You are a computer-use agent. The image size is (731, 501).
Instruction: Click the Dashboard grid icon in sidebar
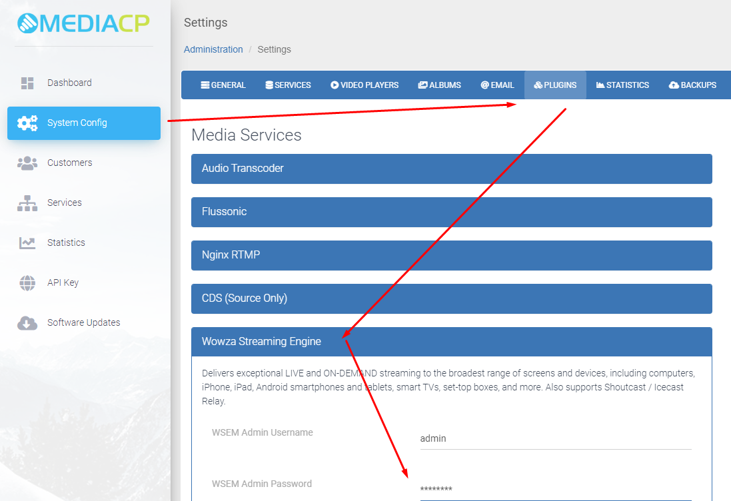coord(27,83)
